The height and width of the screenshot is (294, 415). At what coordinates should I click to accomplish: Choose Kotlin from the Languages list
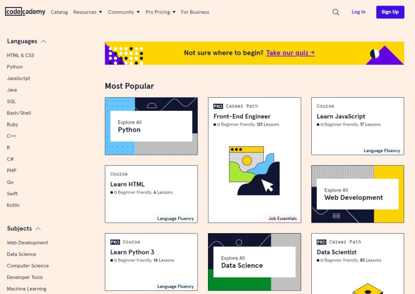(x=13, y=205)
